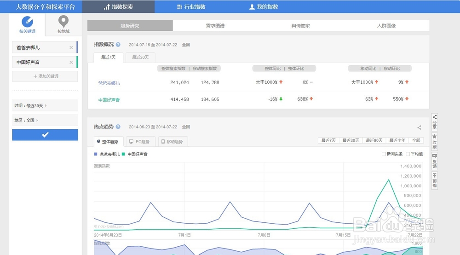Click the 7月8日 axis label
460x255 pixels.
(264, 235)
